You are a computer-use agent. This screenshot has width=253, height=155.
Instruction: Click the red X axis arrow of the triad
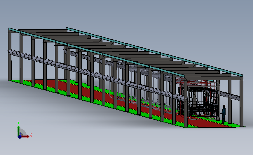coord(25,136)
